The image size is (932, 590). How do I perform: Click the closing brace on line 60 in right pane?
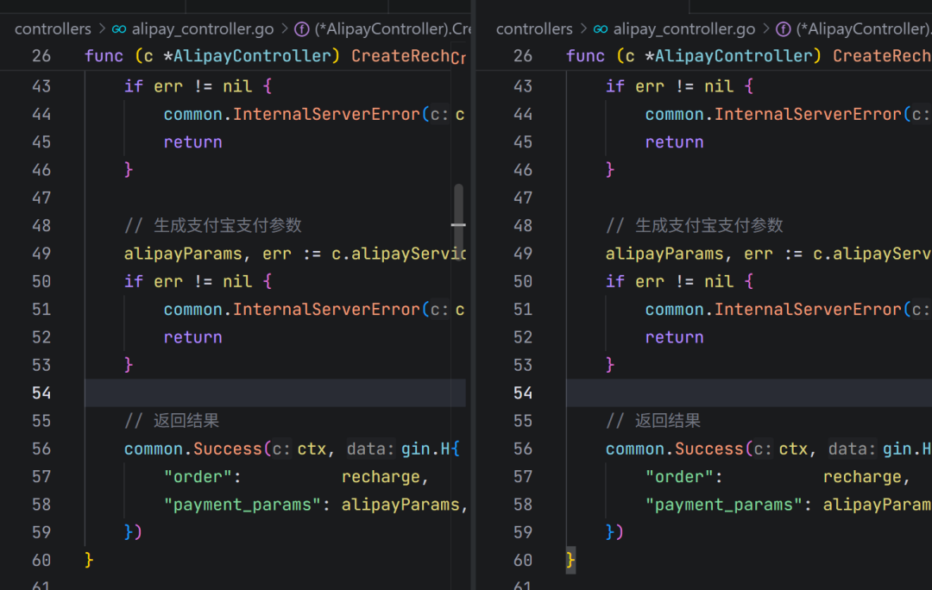[570, 561]
